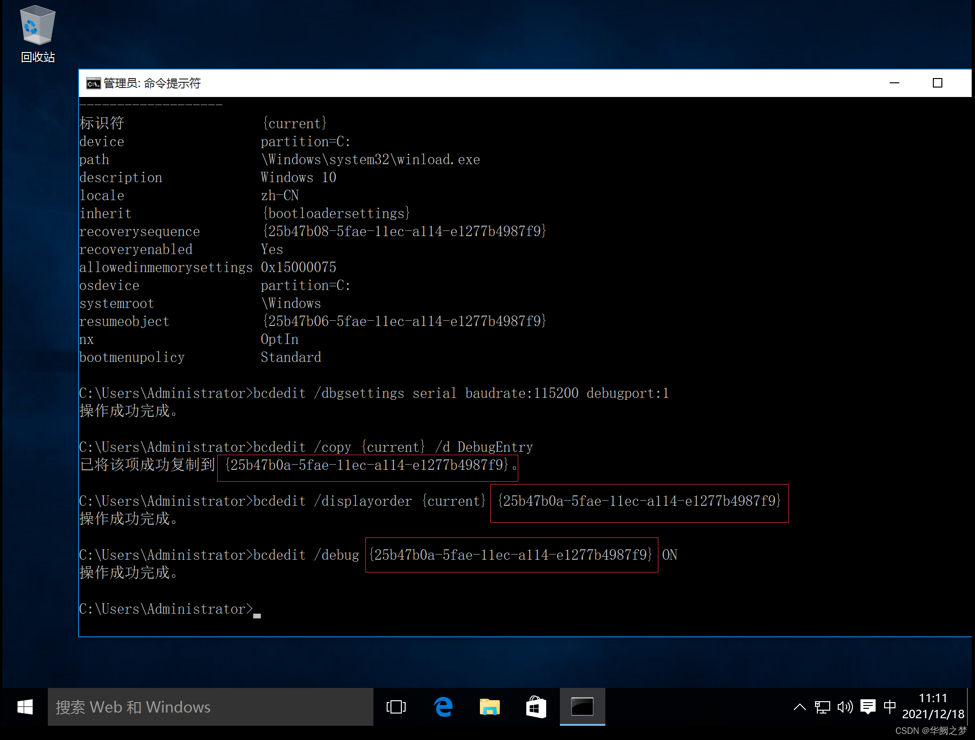Open File Explorer from the taskbar

pyautogui.click(x=489, y=707)
